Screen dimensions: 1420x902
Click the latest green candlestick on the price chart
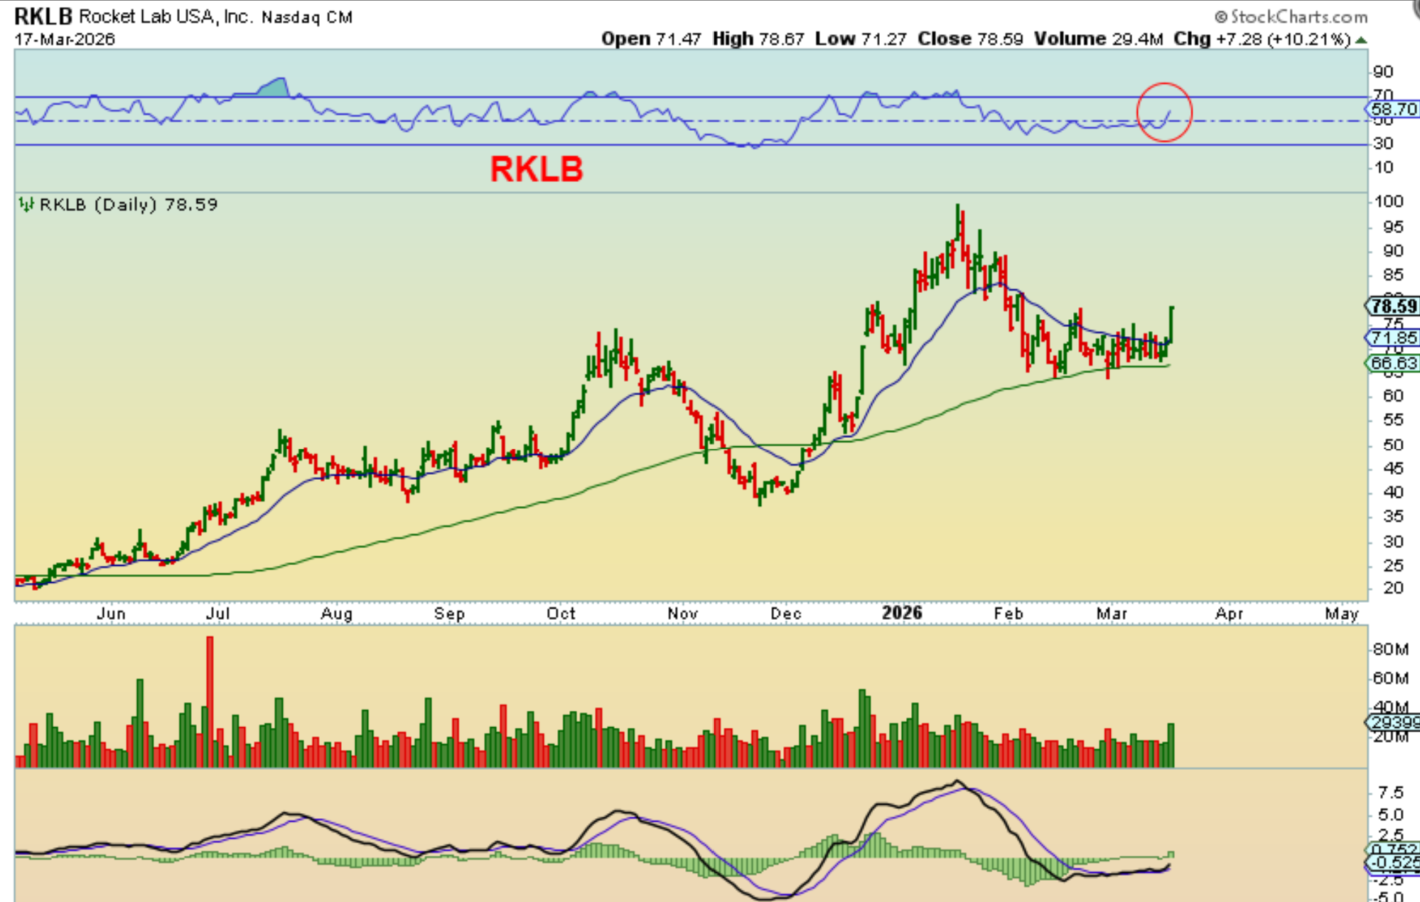coord(1171,323)
